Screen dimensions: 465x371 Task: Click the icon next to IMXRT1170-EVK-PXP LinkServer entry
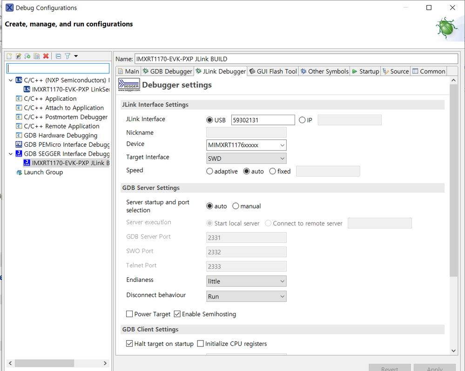pos(27,89)
